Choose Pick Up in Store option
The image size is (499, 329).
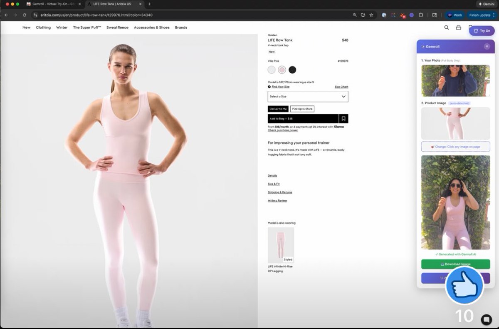pyautogui.click(x=302, y=109)
